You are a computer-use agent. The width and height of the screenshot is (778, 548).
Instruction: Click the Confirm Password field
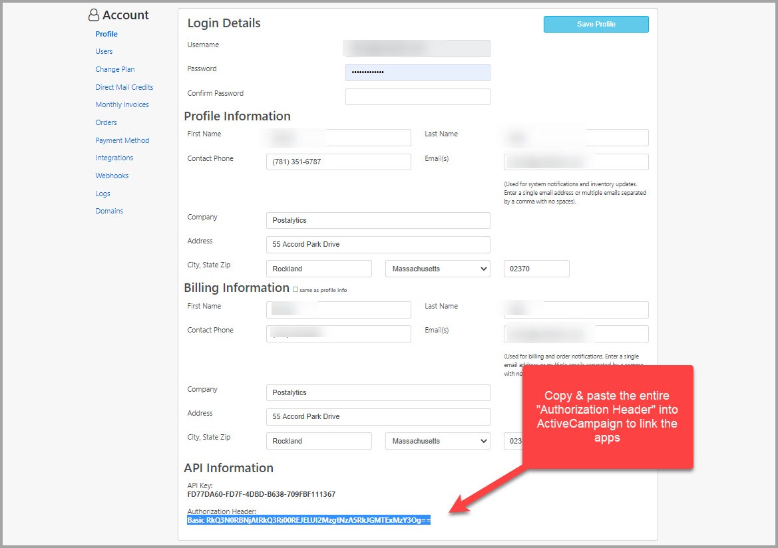click(418, 96)
